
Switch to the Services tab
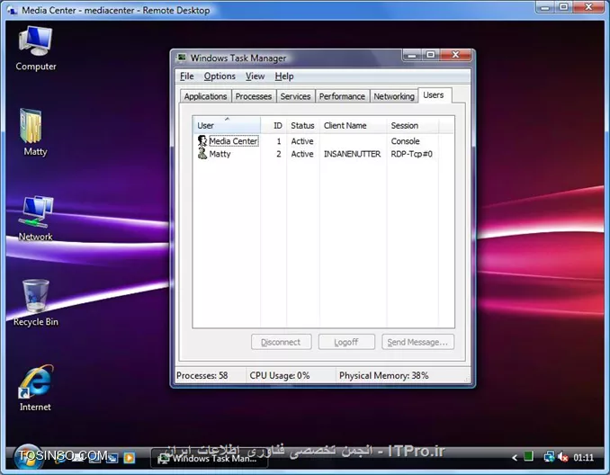[x=295, y=96]
